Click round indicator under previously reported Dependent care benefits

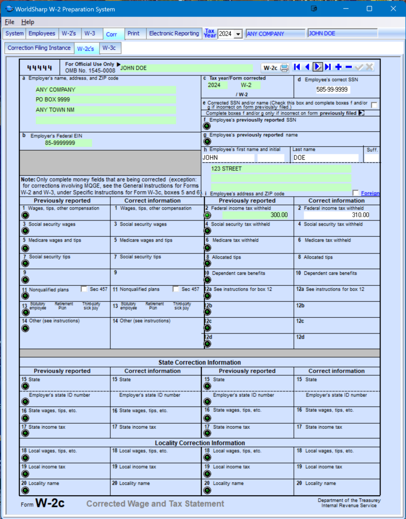(x=207, y=280)
